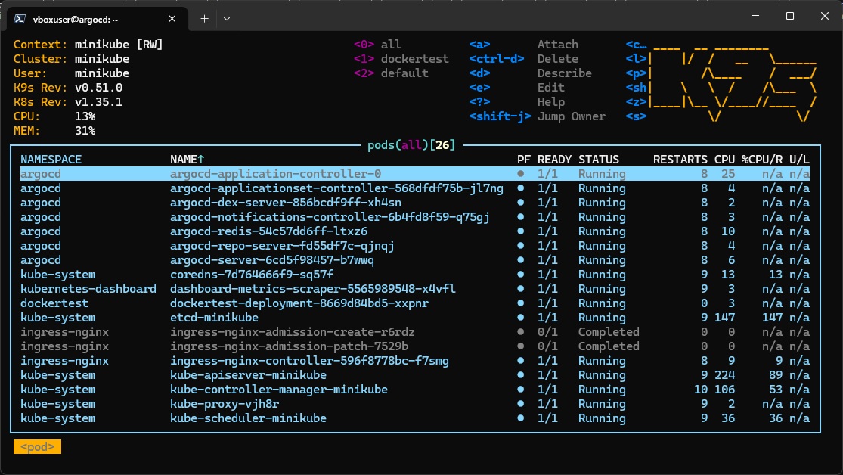This screenshot has width=843, height=475.
Task: Select pod argocd-repo-server-fd55df7c-qjnqj
Action: 415,246
